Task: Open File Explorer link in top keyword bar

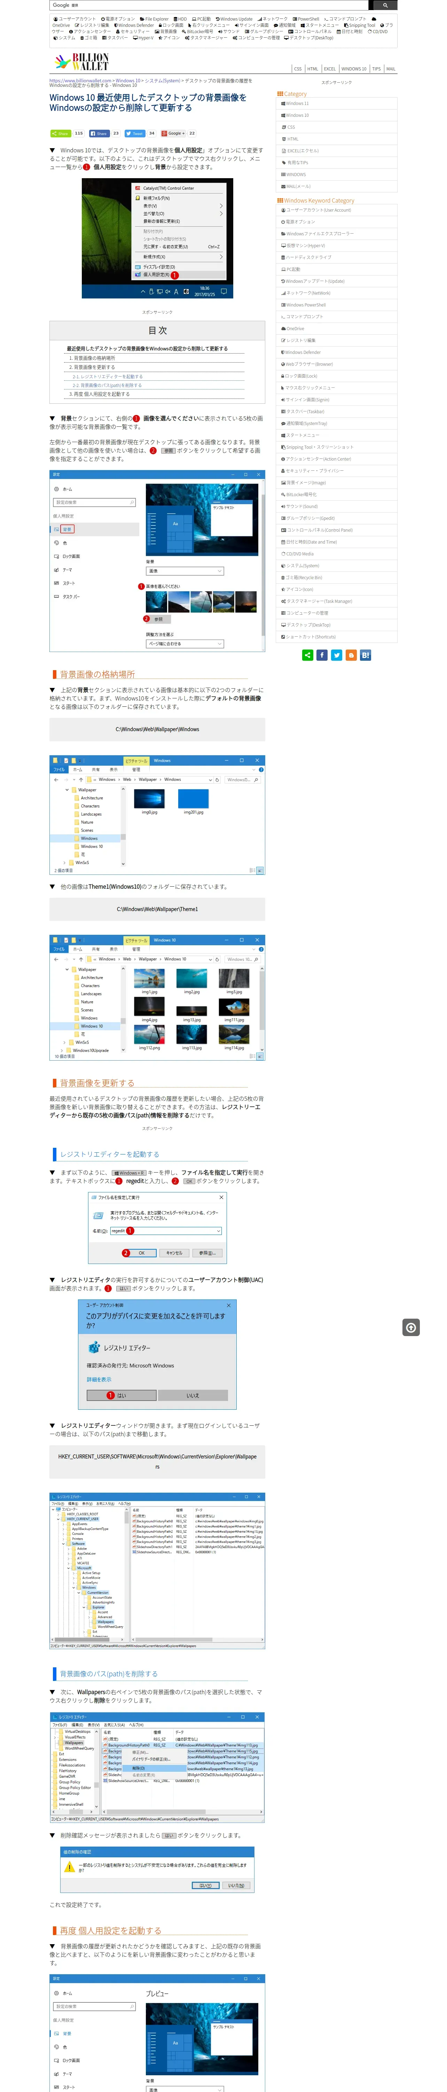Action: coord(157,19)
